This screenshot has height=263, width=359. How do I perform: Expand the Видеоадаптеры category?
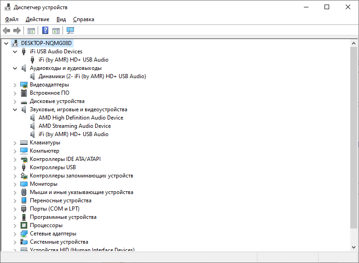coord(15,85)
